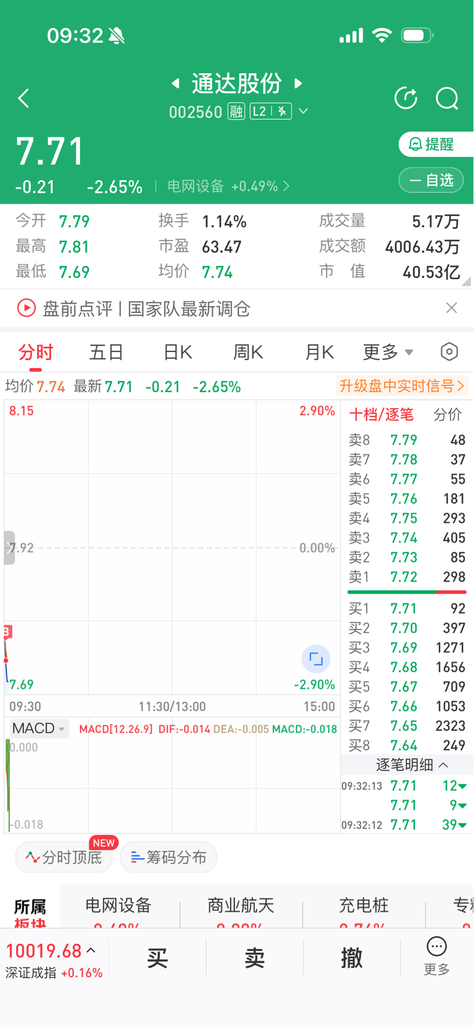474x1028 pixels.
Task: Open 更多 menu in bottom bar
Action: [x=436, y=956]
